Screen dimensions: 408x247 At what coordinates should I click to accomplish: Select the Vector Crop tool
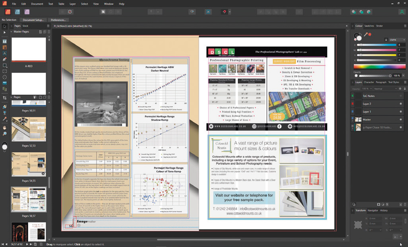pyautogui.click(x=4, y=98)
